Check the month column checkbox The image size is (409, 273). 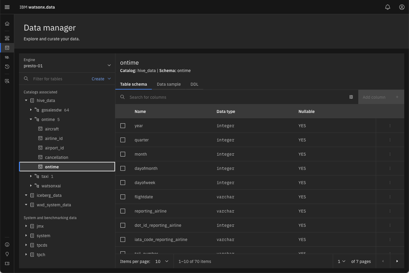pyautogui.click(x=123, y=154)
